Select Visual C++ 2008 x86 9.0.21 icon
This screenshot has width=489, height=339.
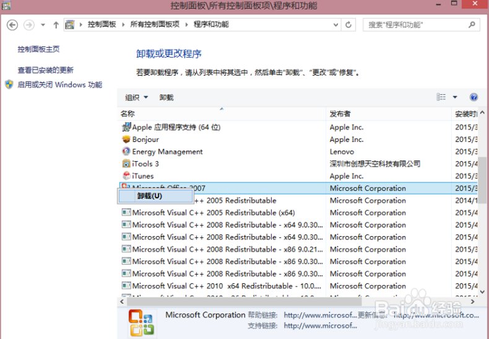[126, 249]
